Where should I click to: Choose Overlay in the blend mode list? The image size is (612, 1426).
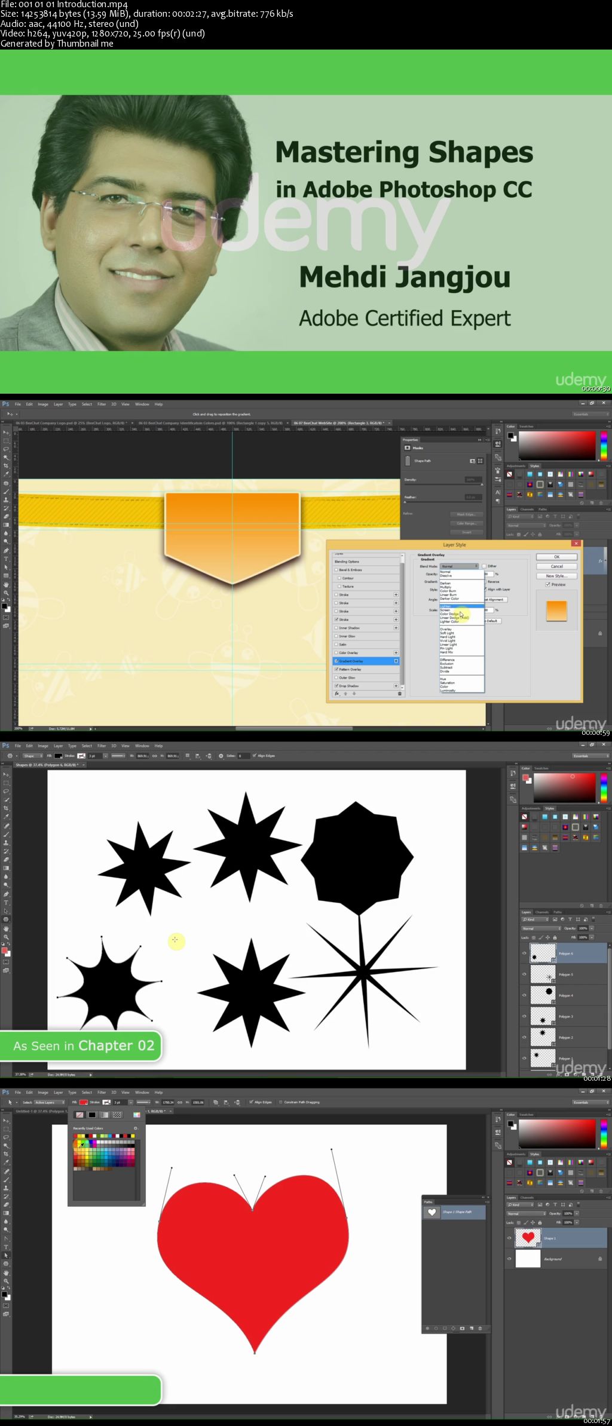461,629
